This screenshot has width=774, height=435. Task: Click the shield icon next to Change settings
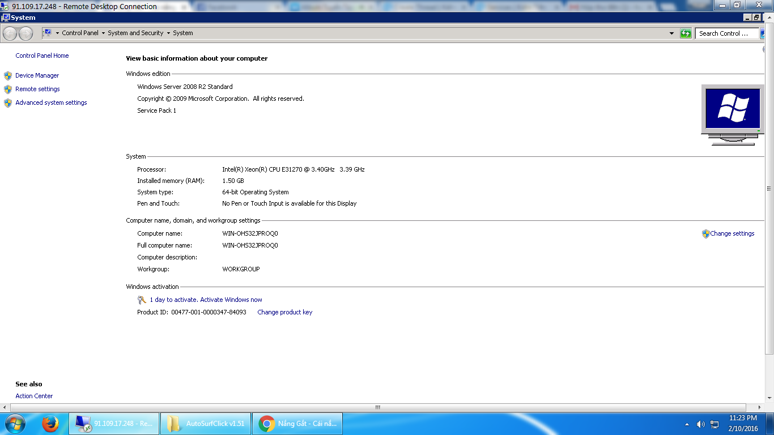coord(705,233)
